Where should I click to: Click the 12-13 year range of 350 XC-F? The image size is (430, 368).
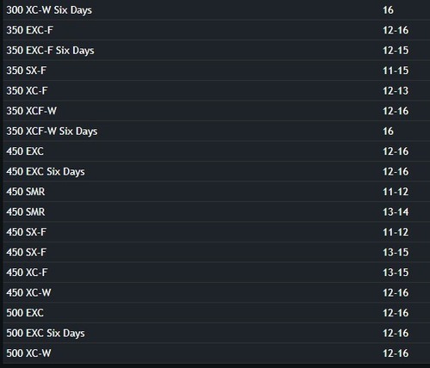pyautogui.click(x=396, y=91)
